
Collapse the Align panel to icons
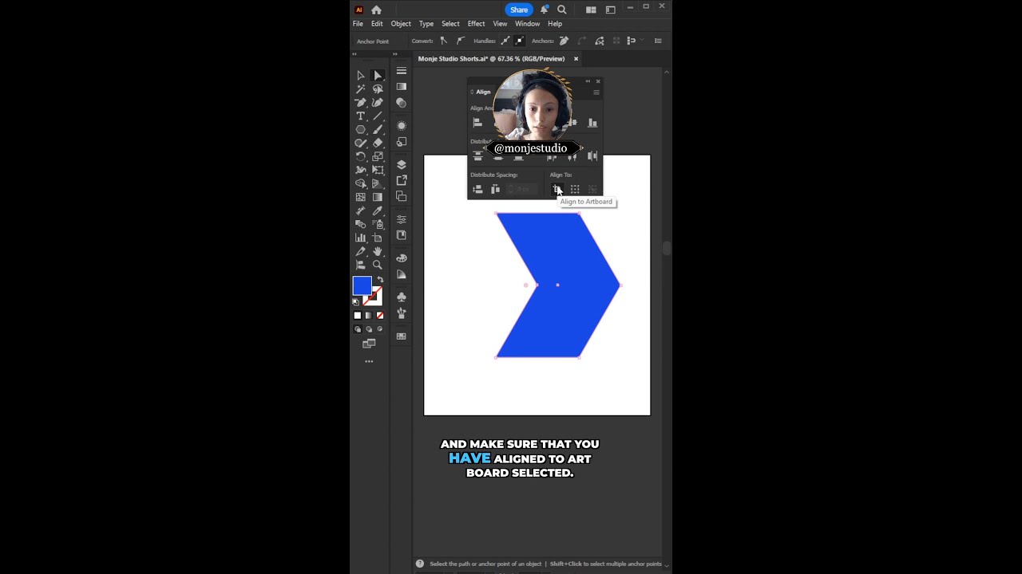pos(588,81)
